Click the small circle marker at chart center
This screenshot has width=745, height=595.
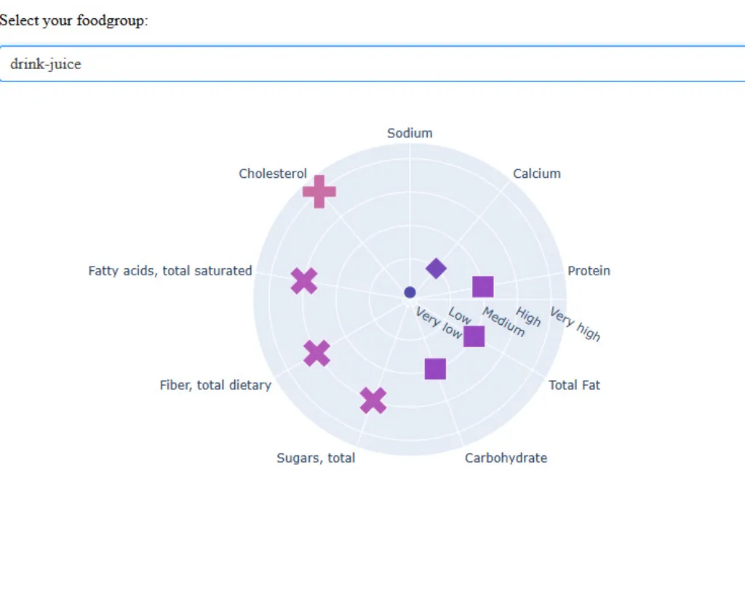point(410,292)
